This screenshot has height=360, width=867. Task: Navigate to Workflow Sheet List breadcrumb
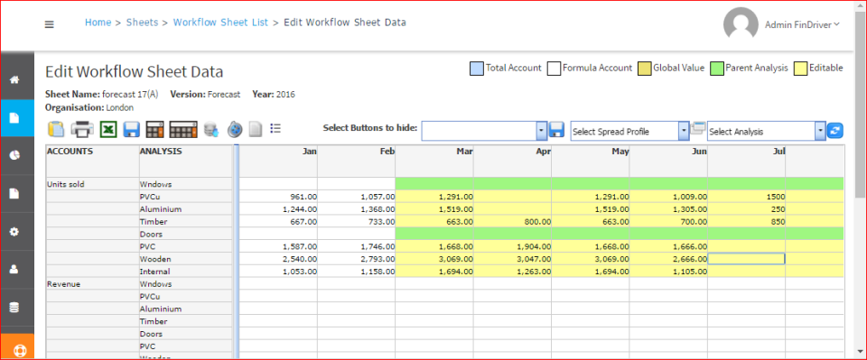click(220, 23)
